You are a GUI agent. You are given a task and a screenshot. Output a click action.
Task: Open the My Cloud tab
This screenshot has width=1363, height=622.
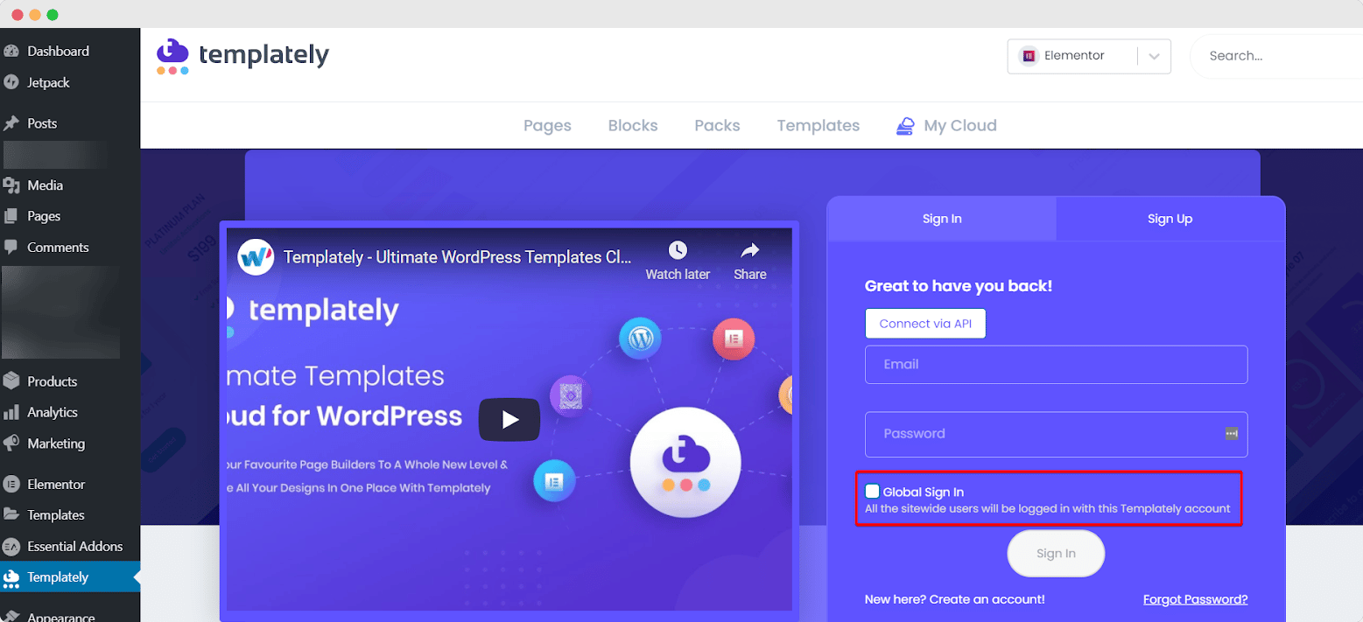pyautogui.click(x=946, y=126)
